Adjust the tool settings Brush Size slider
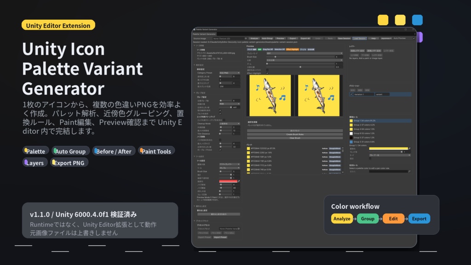471x265 pixels. point(225,171)
